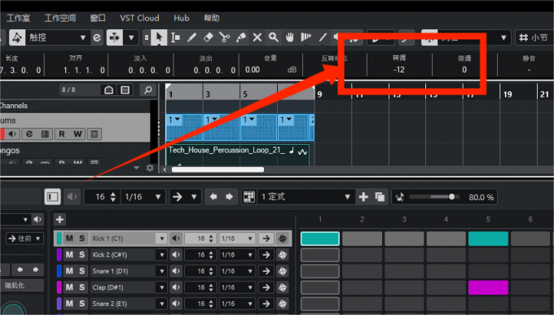Randomize Kick 1 lane with dice icon
The image size is (554, 315).
pos(283,238)
